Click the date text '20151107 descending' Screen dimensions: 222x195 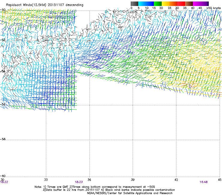pyautogui.click(x=65, y=5)
